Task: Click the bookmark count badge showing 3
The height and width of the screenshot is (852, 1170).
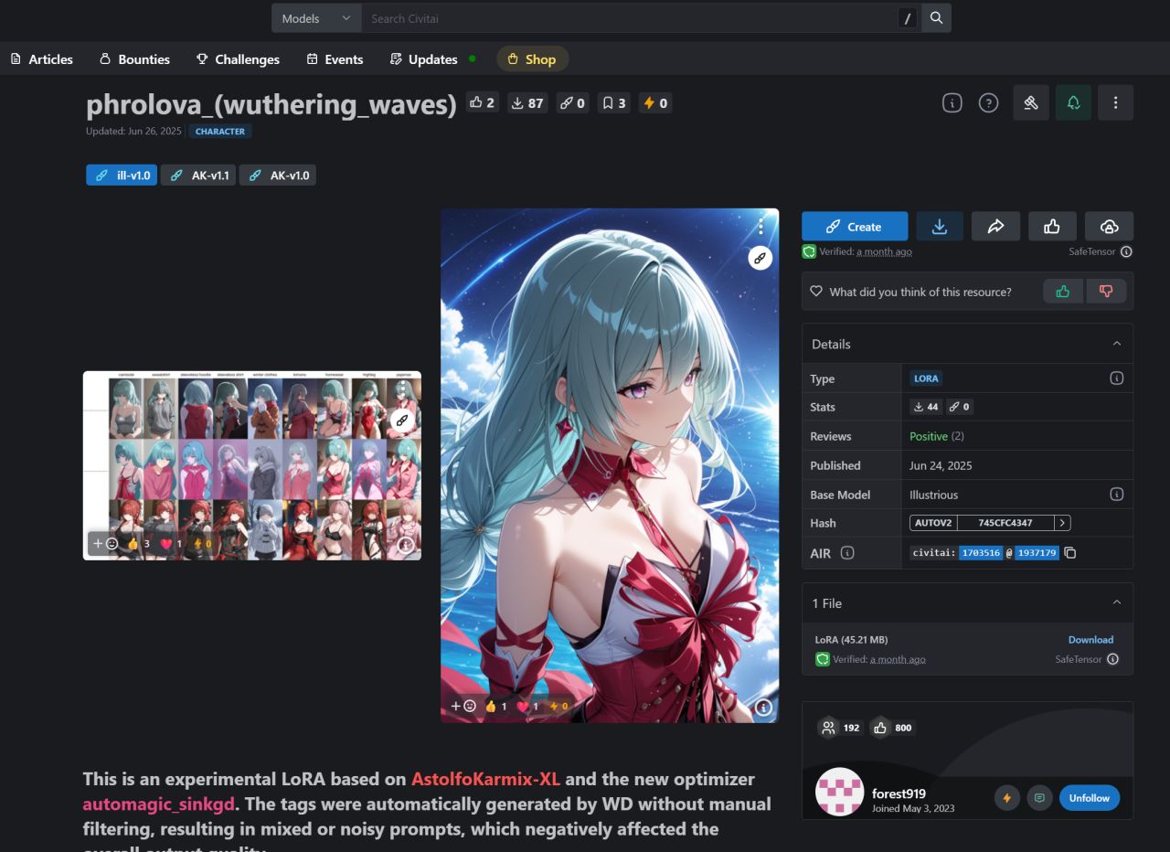Action: [x=613, y=102]
